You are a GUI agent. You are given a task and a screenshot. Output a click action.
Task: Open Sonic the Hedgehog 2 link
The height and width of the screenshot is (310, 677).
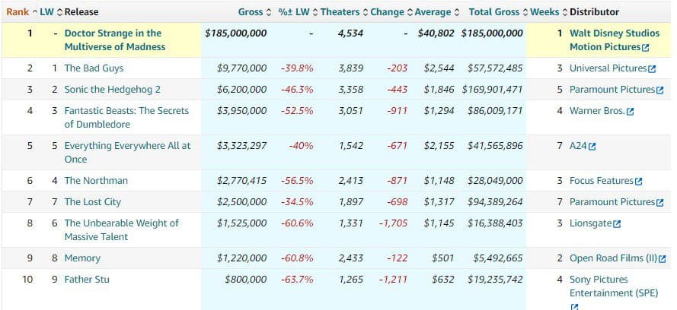pyautogui.click(x=112, y=90)
